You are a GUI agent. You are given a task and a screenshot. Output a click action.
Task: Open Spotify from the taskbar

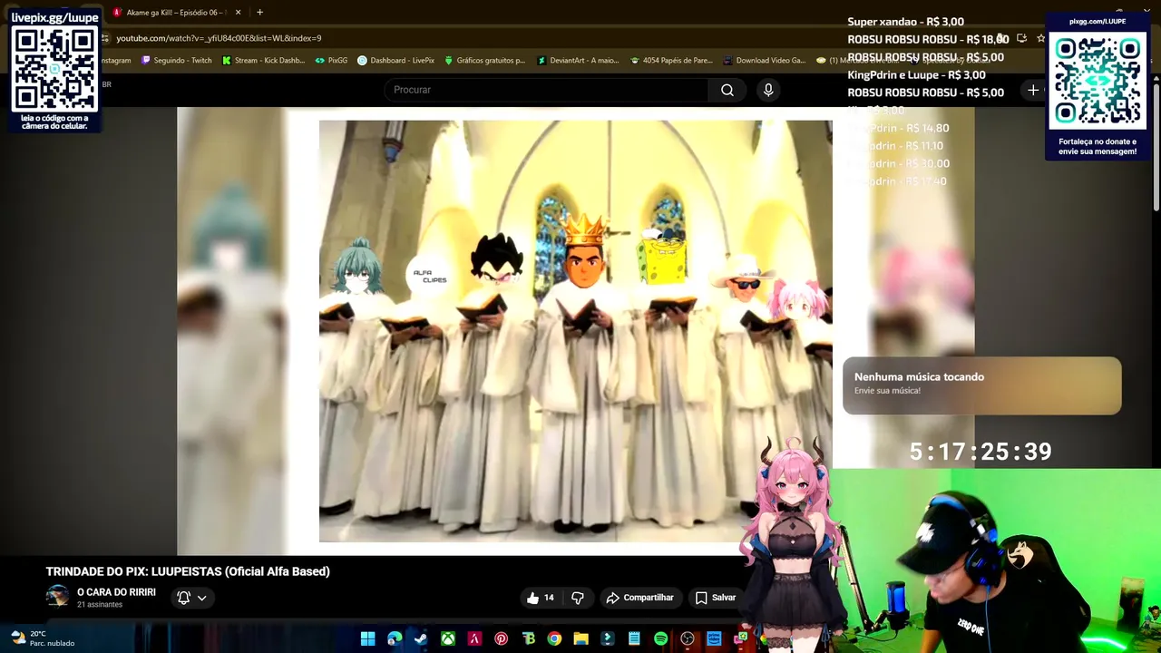click(660, 638)
